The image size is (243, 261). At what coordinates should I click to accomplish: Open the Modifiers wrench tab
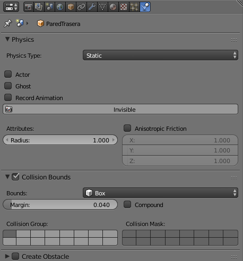[x=92, y=7]
